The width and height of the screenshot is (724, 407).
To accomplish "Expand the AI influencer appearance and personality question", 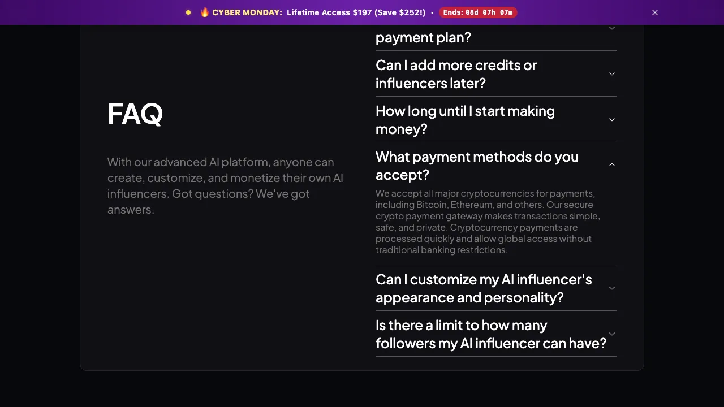I will pyautogui.click(x=484, y=288).
